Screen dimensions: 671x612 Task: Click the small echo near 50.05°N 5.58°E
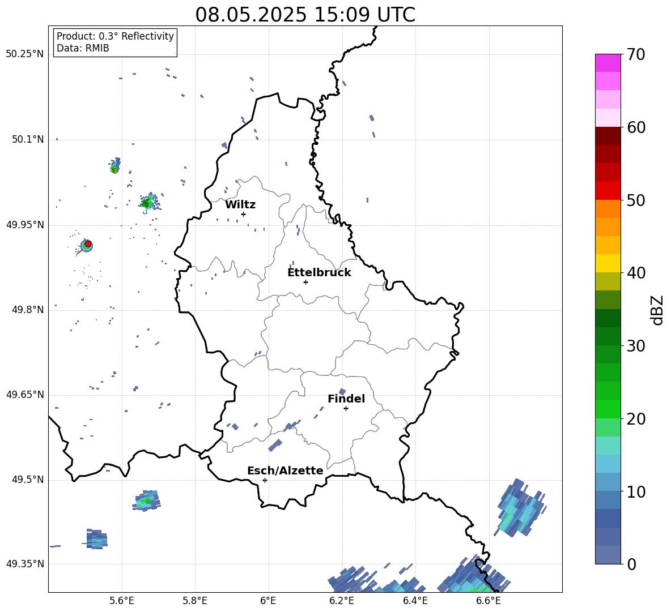coord(114,165)
